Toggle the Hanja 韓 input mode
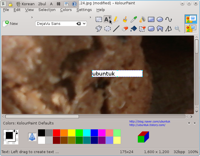The image size is (200, 156). click(58, 4)
